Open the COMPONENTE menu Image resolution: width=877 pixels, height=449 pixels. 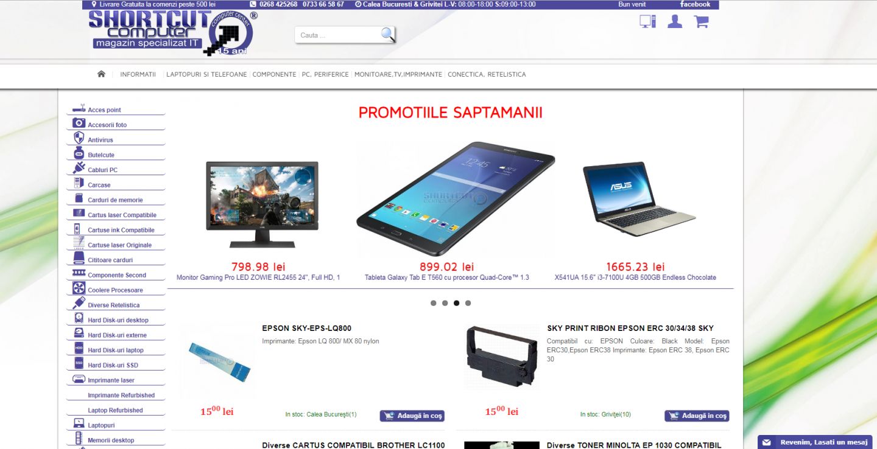[x=274, y=74]
